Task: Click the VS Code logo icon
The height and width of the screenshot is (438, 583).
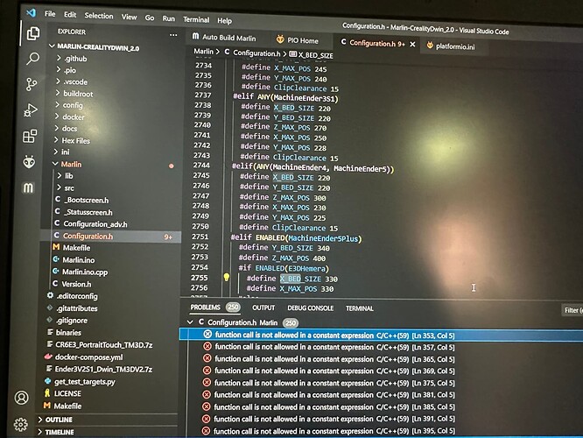Action: [31, 12]
